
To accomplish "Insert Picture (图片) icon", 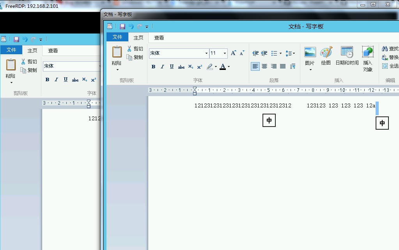I will (310, 52).
